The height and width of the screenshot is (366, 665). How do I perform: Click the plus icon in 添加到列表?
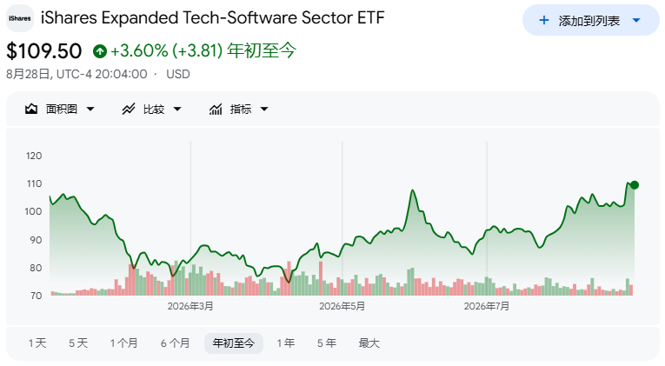click(543, 20)
